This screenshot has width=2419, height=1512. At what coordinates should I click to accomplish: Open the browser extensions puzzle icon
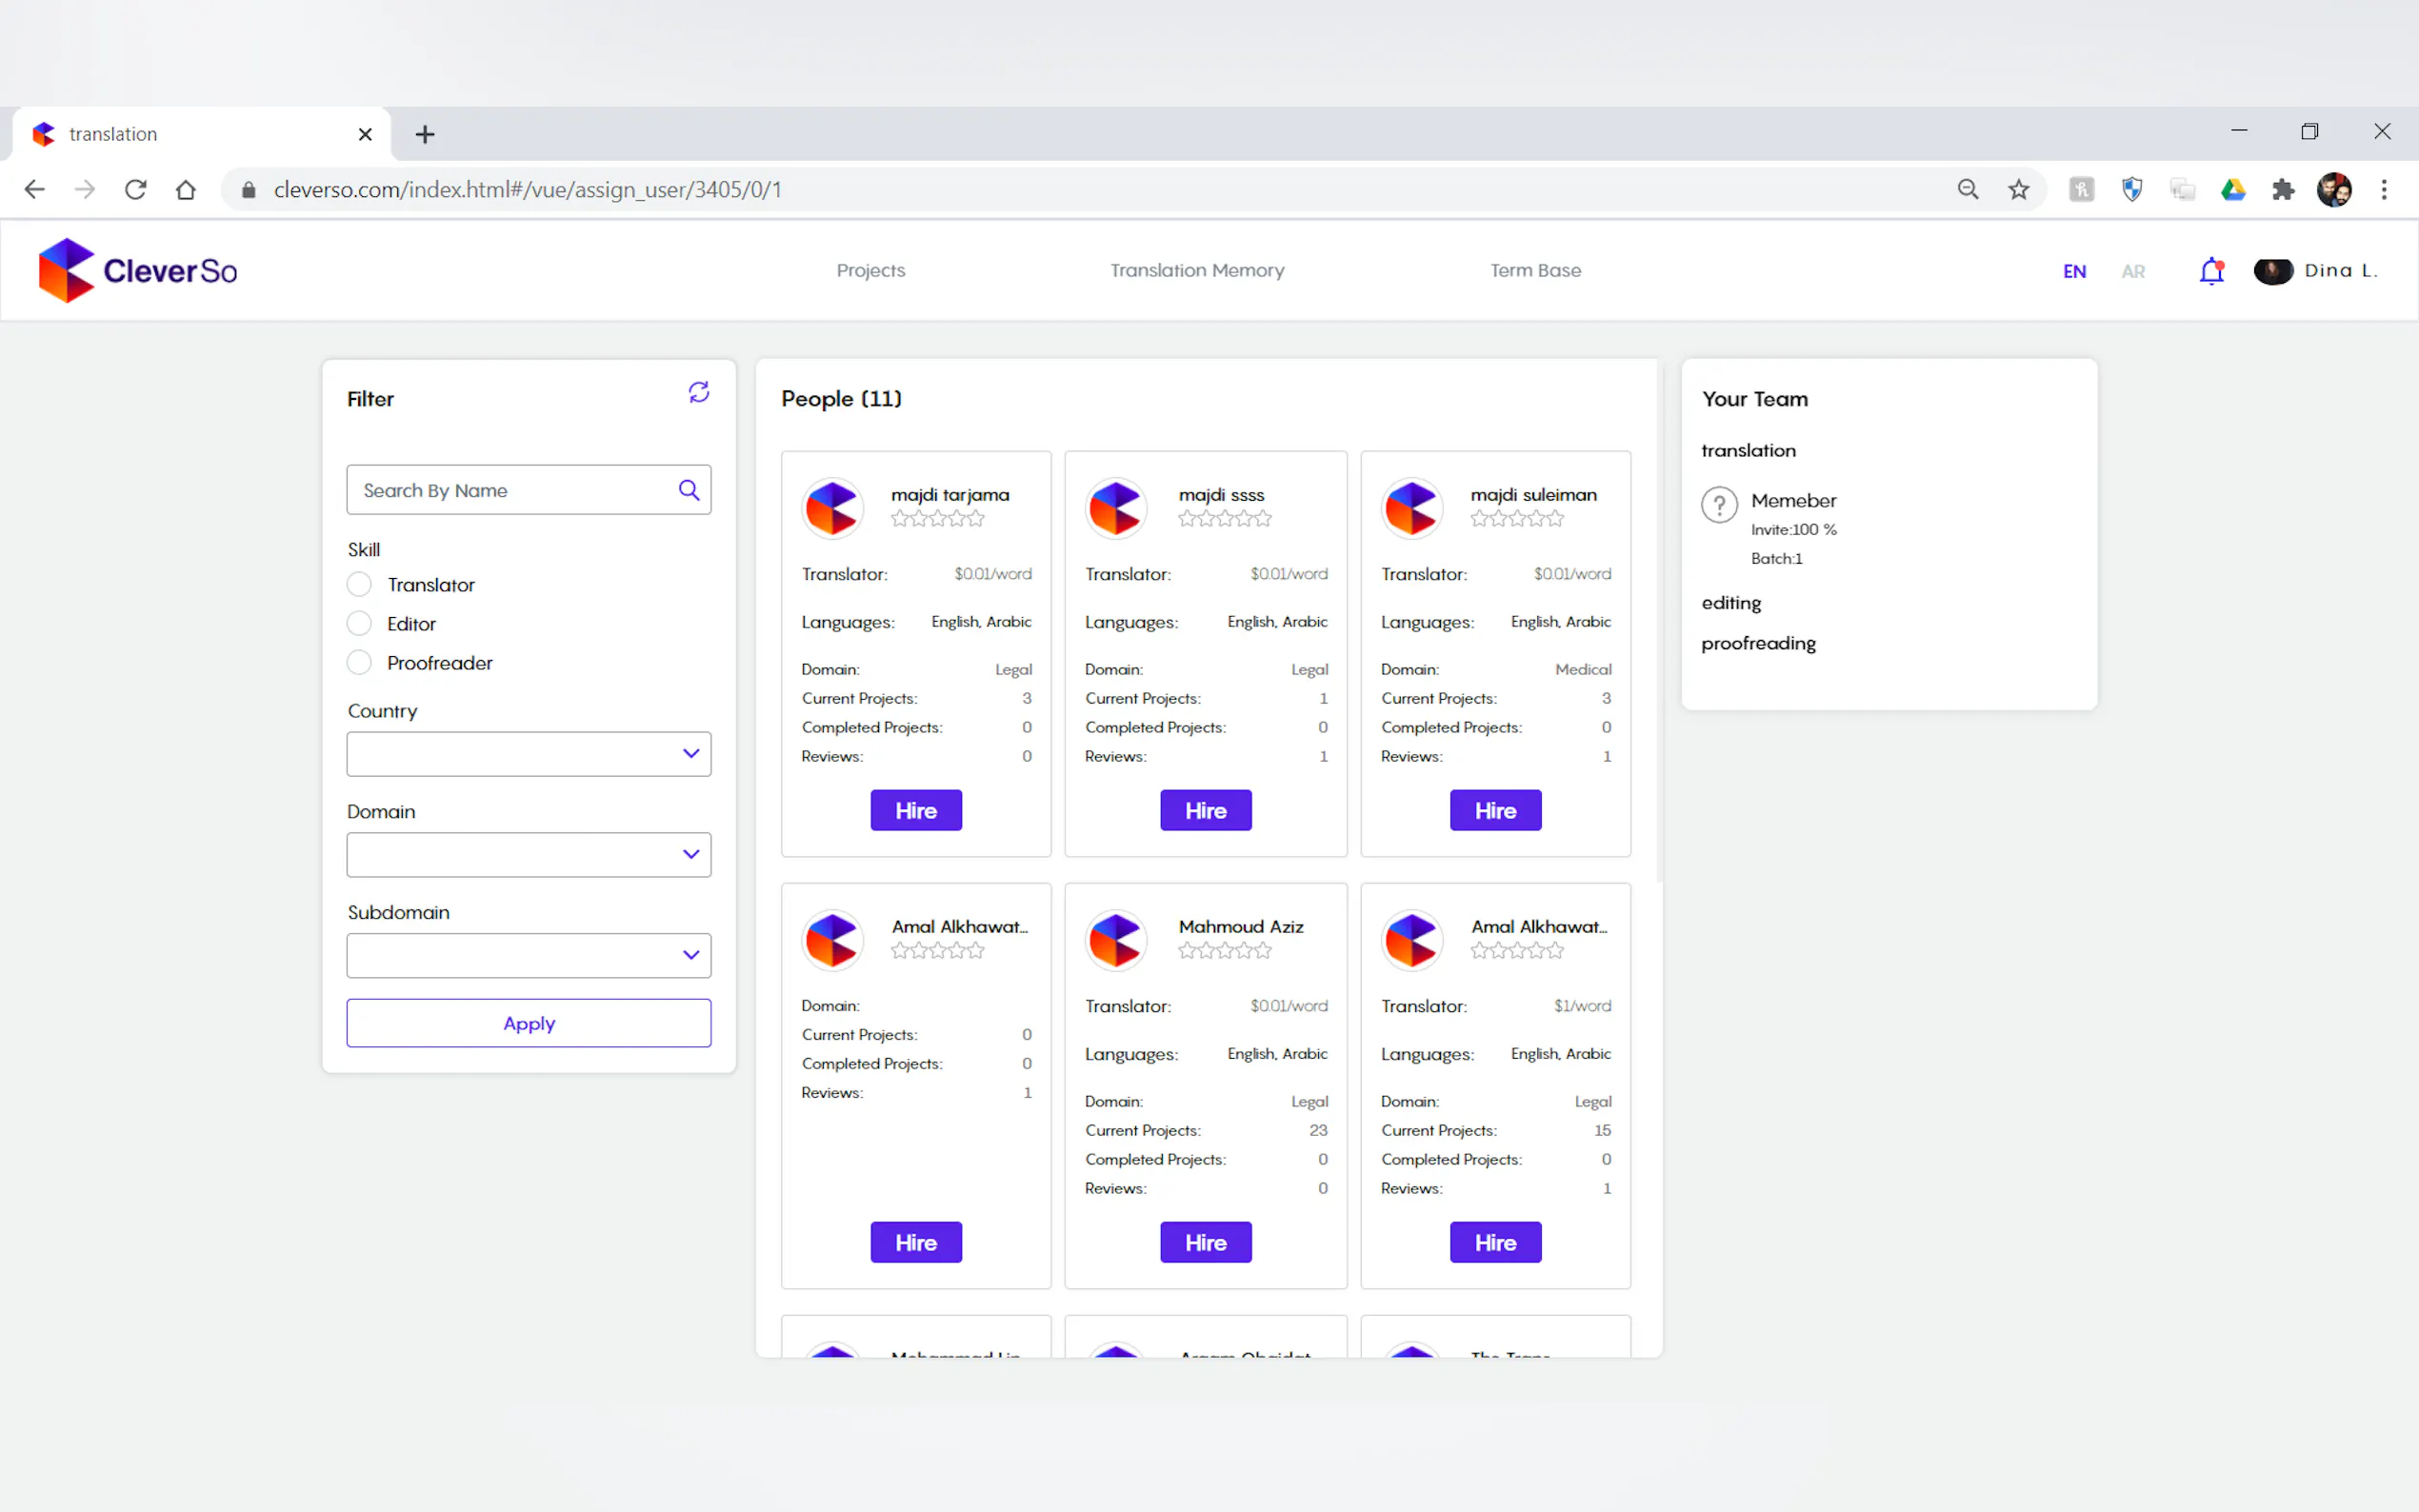tap(2283, 190)
